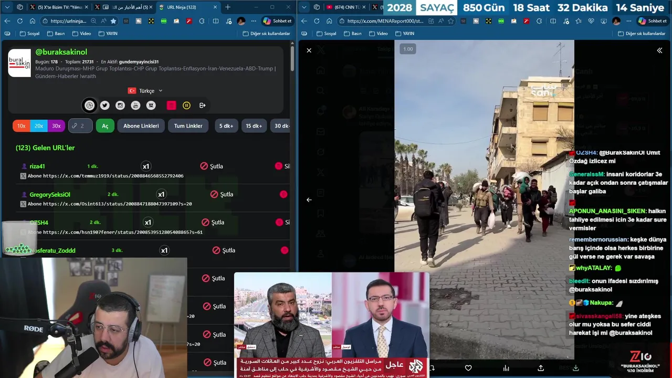This screenshot has width=672, height=378.
Task: Click the red list icon in URL Ninja toolbar
Action: [x=171, y=106]
